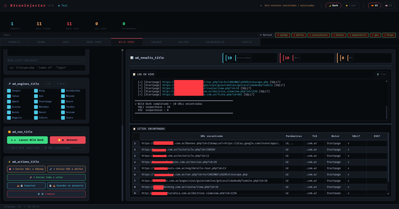Click the dalfox tool badge
Screen dimensions: 399x209
tap(299, 35)
